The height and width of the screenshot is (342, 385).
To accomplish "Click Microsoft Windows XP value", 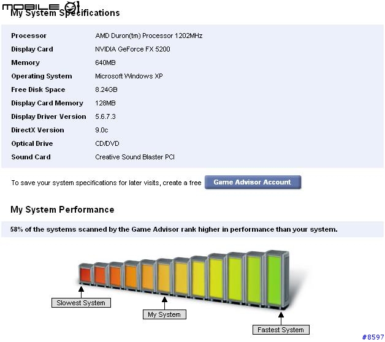I will point(129,76).
